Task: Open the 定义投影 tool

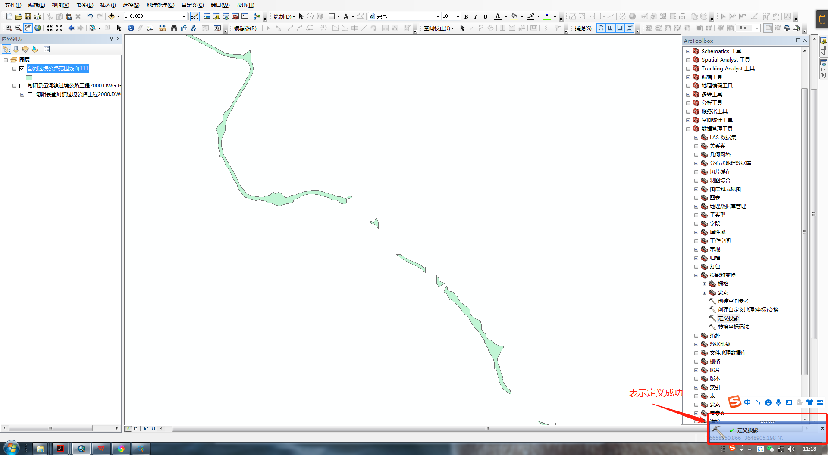Action: click(728, 318)
